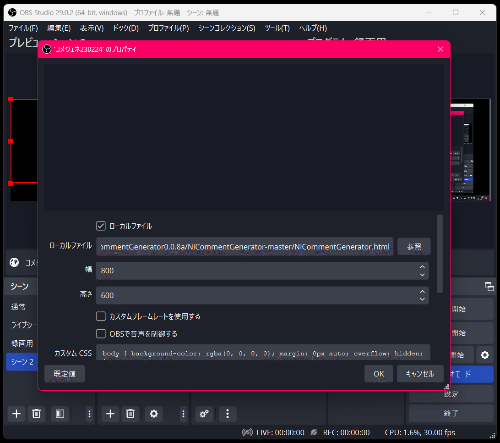The width and height of the screenshot is (500, 443).
Task: Enable カスタムフレームレートを使用する checkbox
Action: [101, 316]
